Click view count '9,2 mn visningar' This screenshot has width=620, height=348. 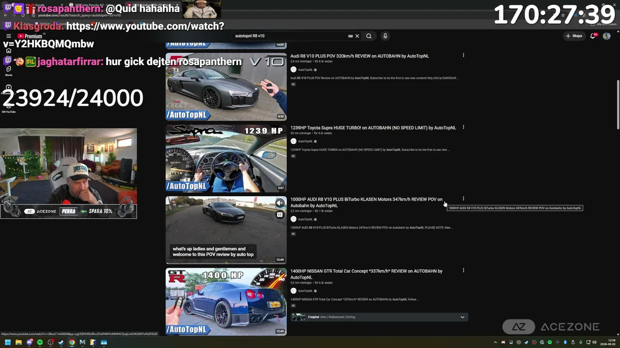301,283
